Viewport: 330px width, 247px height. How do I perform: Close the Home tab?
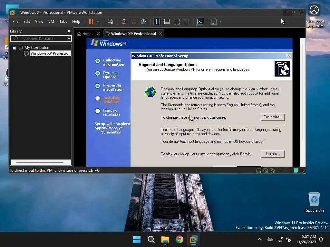[x=98, y=33]
